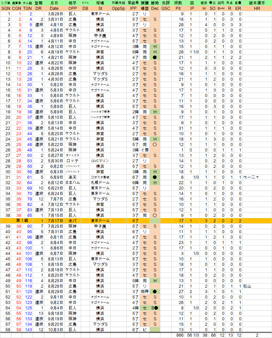Screen dimensions: 272x338
Task: Click the SGN column header
Action: pos(5,9)
